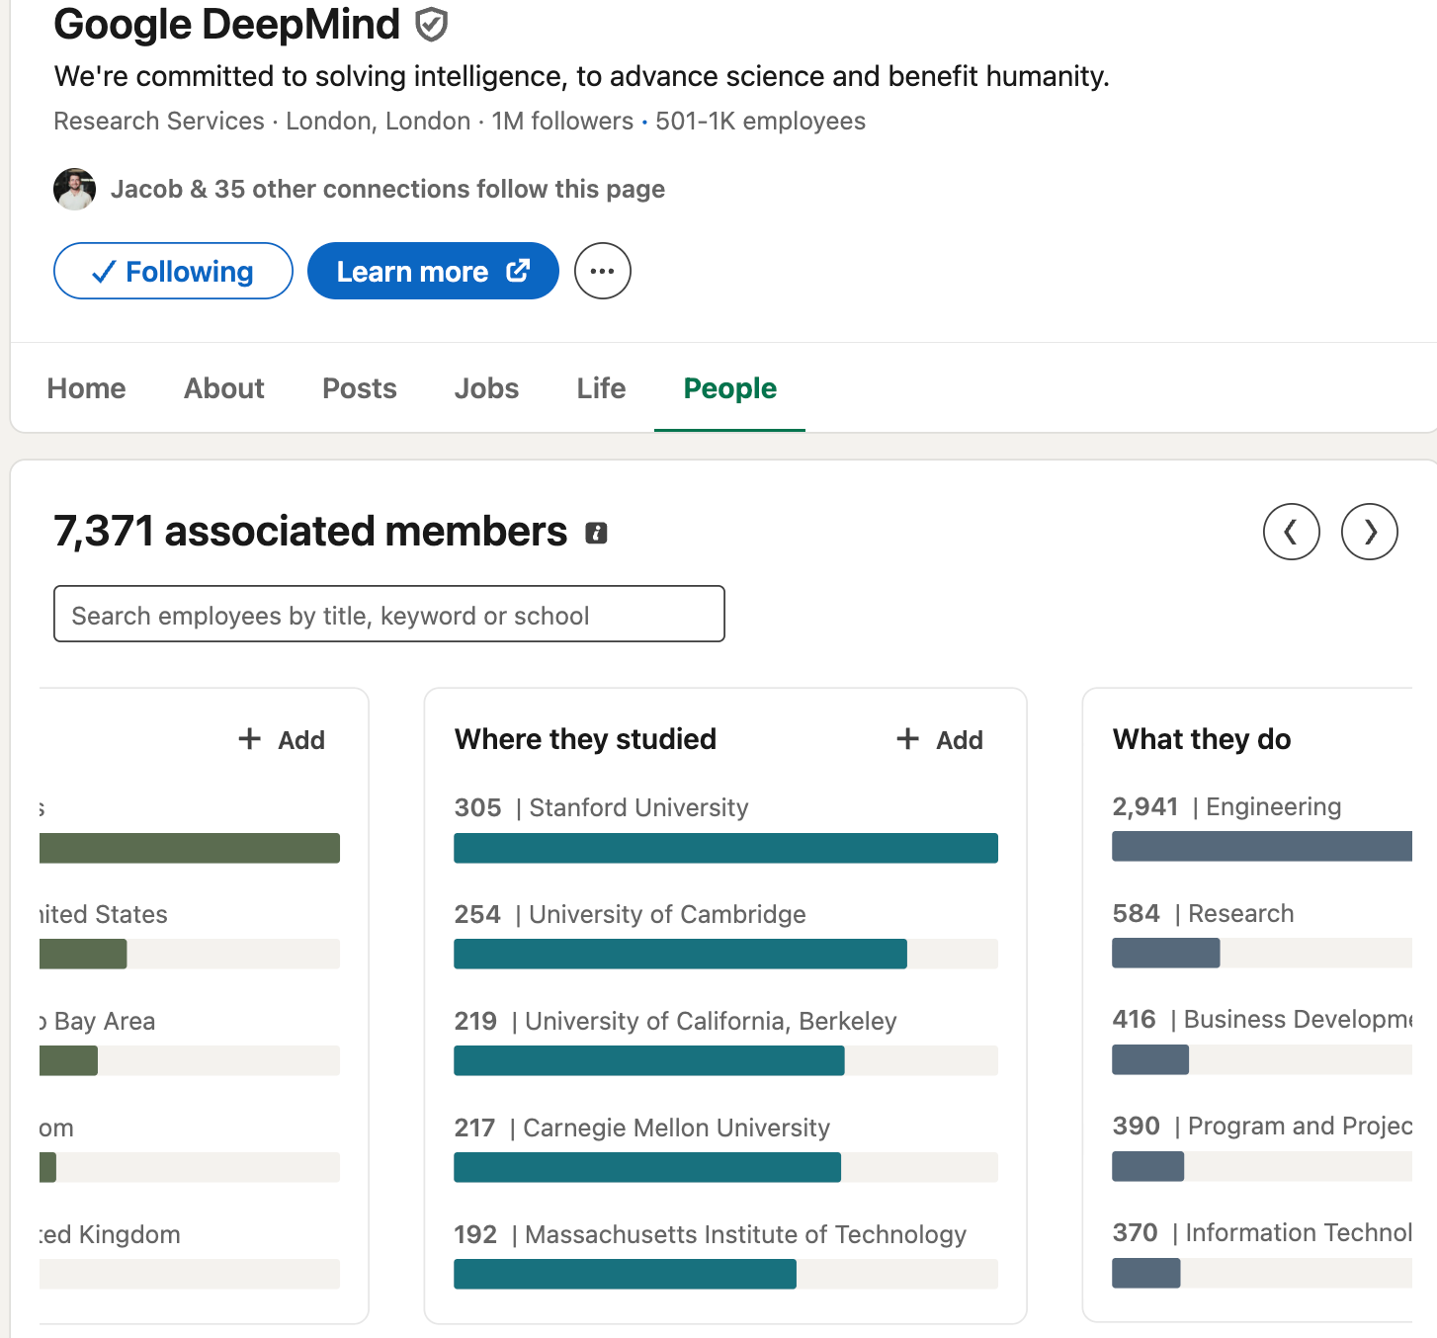Click the 501-1K employees text

(x=760, y=121)
